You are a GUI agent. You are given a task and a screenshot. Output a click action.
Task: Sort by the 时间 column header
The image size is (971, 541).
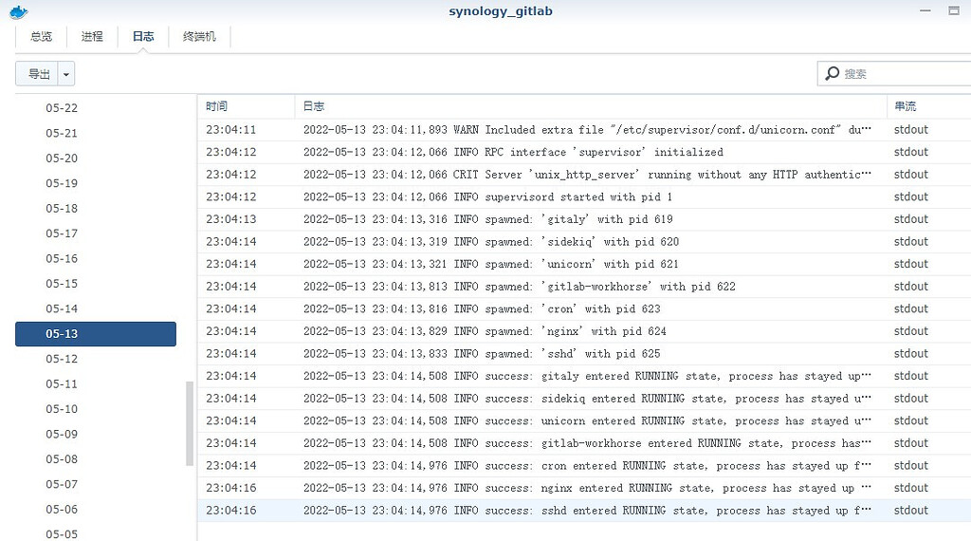(x=246, y=106)
